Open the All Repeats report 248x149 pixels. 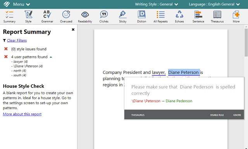(x=160, y=17)
